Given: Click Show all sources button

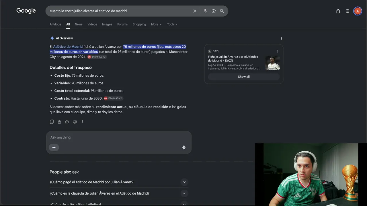Looking at the screenshot, I should (x=244, y=77).
